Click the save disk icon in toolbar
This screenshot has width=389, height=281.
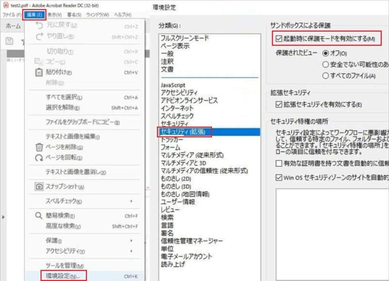point(9,41)
